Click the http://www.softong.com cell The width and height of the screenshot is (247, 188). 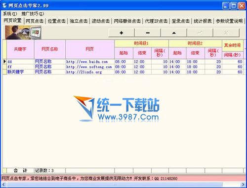click(x=90, y=67)
